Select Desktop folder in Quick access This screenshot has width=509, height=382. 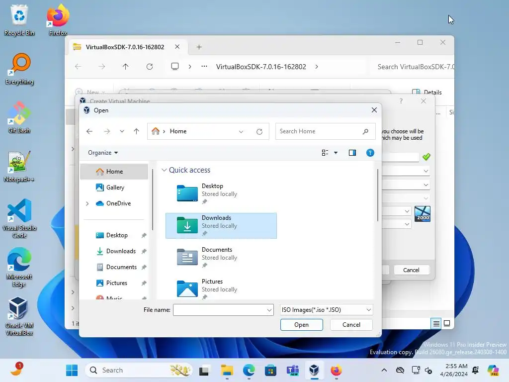tap(221, 194)
